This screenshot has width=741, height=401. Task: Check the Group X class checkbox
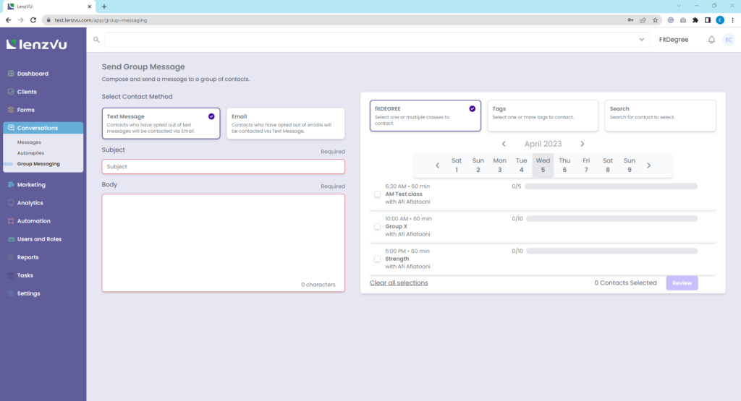[377, 227]
